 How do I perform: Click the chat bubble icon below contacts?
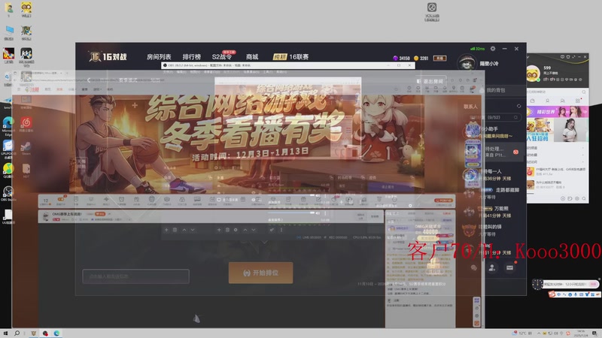pyautogui.click(x=474, y=268)
